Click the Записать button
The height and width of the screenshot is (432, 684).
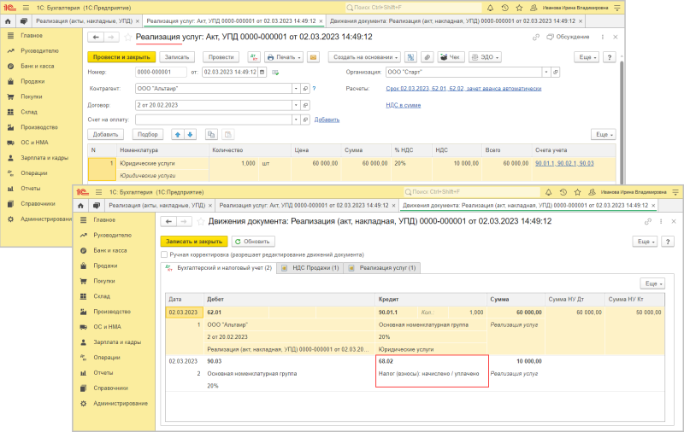click(177, 57)
